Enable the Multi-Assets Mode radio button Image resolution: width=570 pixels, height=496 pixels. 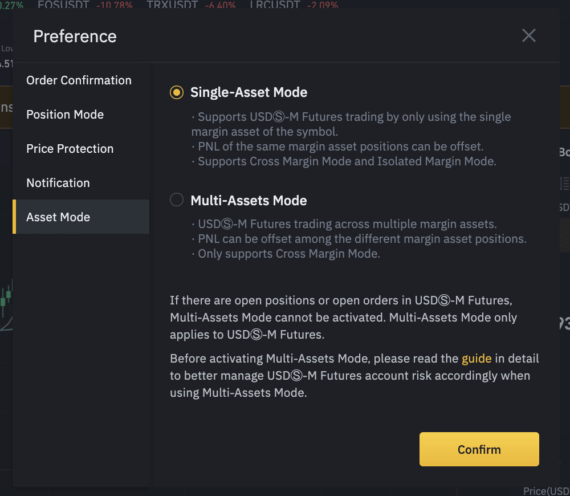177,200
